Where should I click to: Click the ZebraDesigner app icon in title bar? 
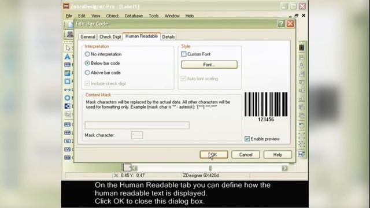(x=66, y=6)
